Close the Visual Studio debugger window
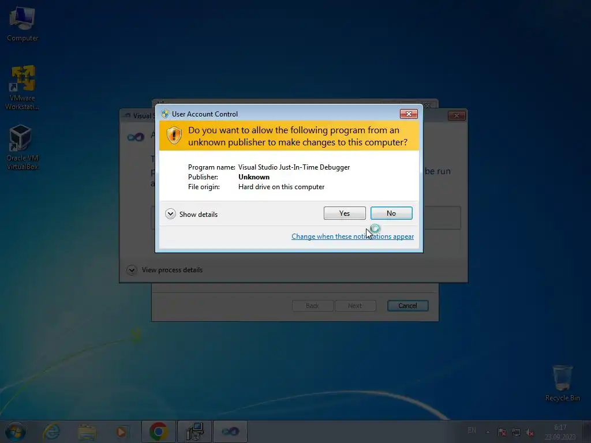Image resolution: width=591 pixels, height=443 pixels. point(457,115)
